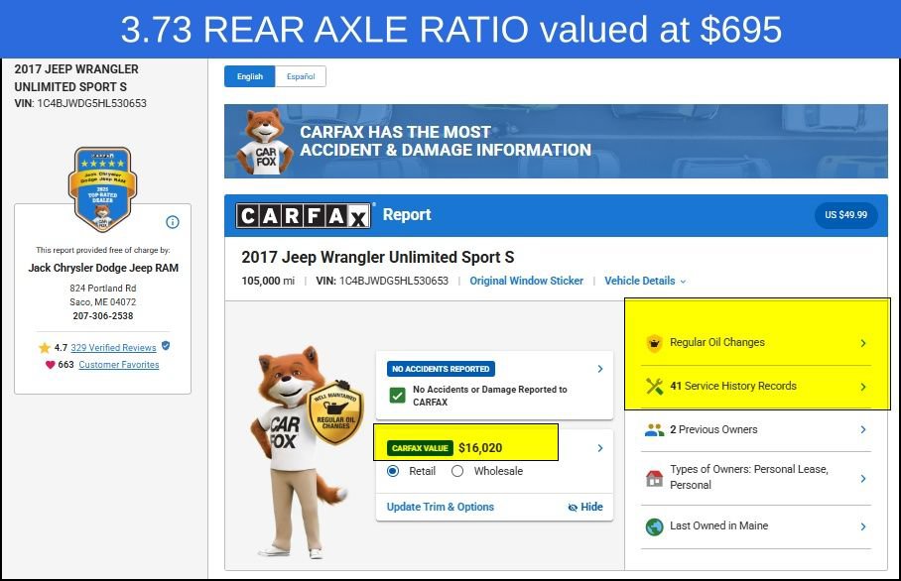This screenshot has height=581, width=901.
Task: Click the report title 2017 Jeep Wrangler Unlimited Sport S
Action: (x=377, y=257)
